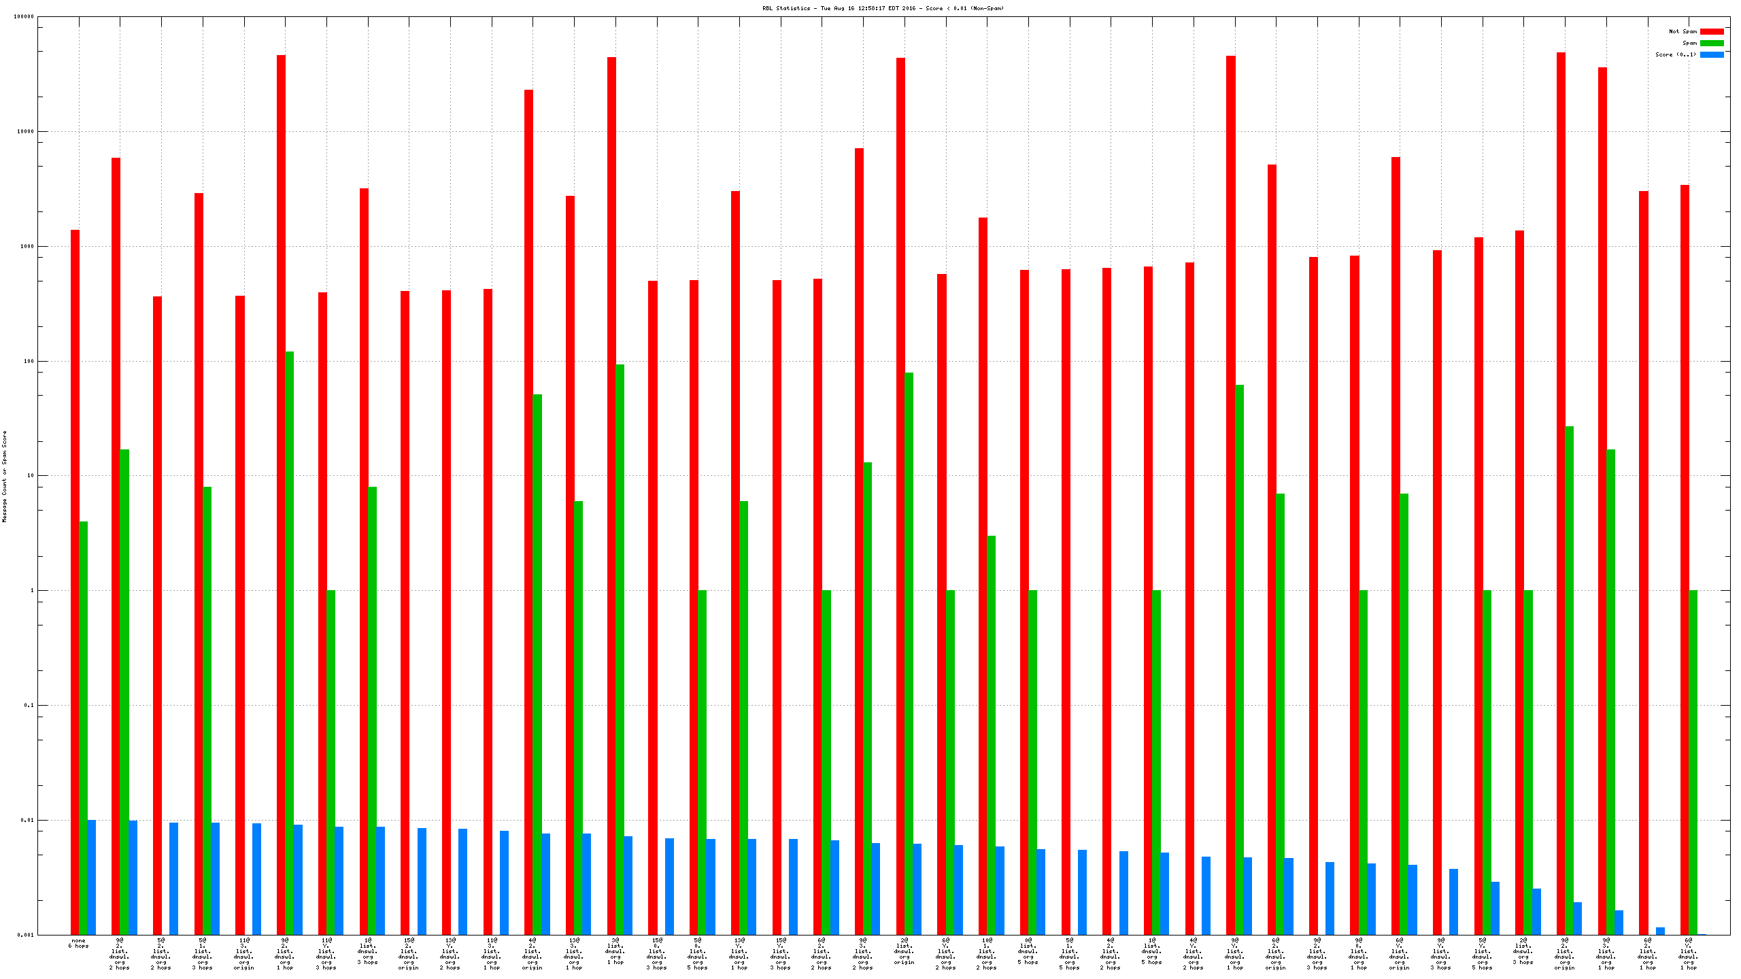Click the 10000 y-axis tick label
1741x979 pixels.
24,131
